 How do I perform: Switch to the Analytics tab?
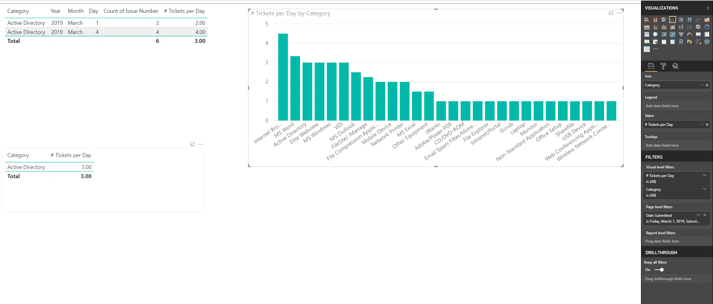676,66
